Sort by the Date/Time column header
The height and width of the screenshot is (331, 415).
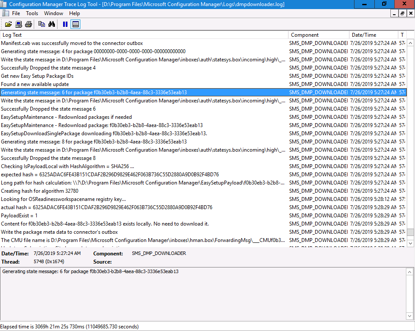(x=373, y=35)
